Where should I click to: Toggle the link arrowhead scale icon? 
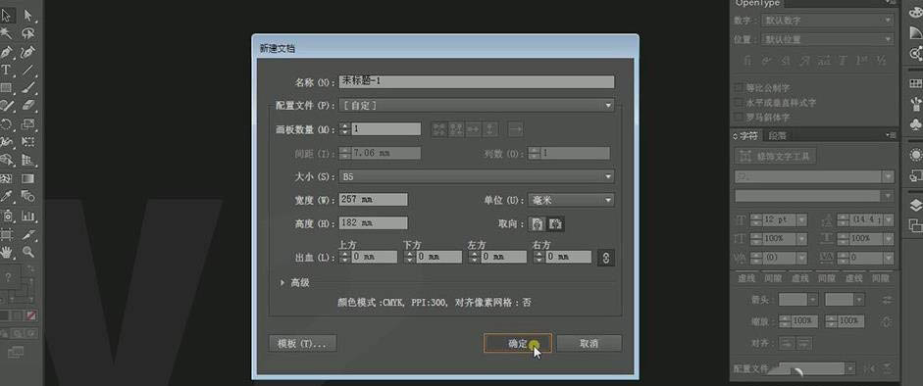coord(887,321)
